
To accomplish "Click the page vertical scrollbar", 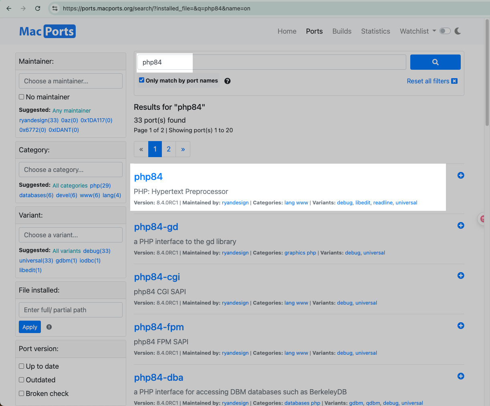I will (487, 72).
